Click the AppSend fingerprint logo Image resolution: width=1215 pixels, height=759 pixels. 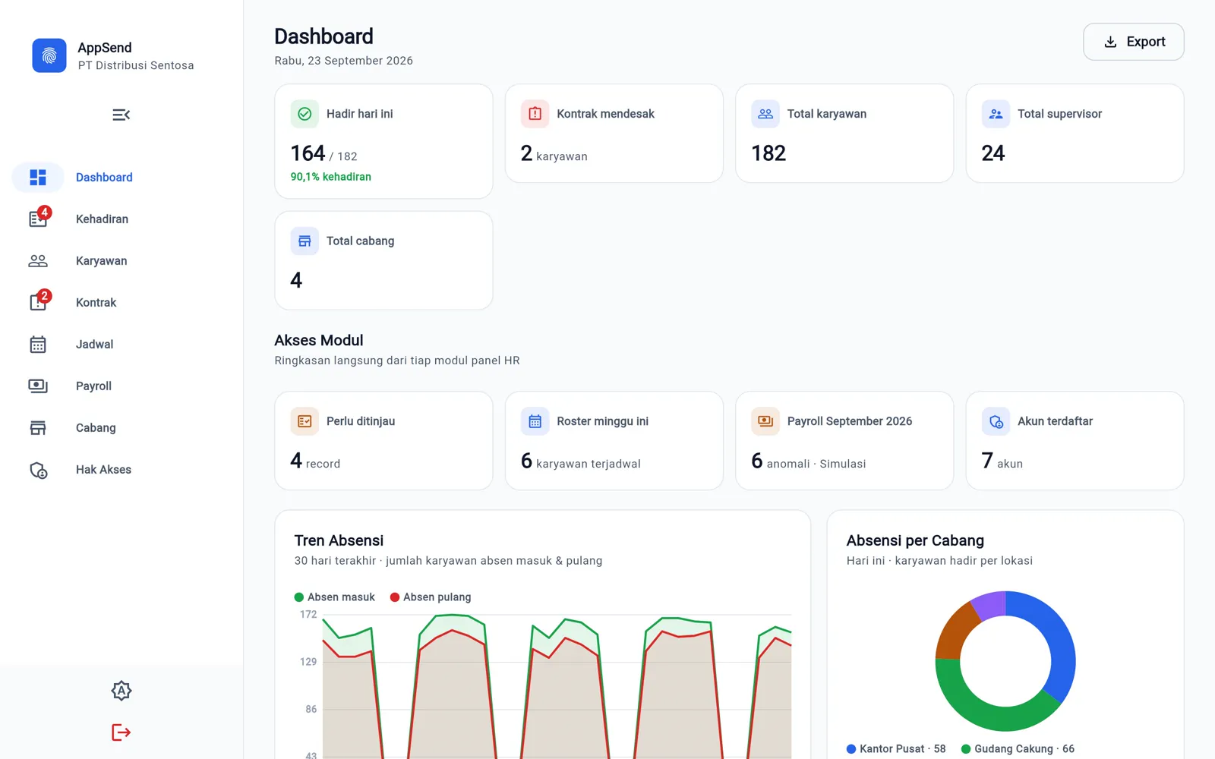pyautogui.click(x=49, y=55)
